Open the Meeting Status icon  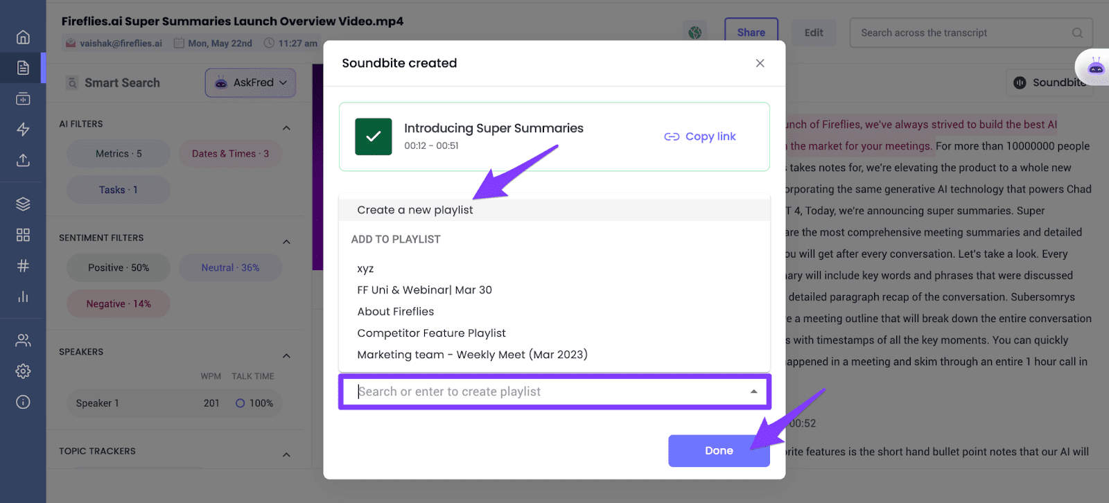coord(23,98)
